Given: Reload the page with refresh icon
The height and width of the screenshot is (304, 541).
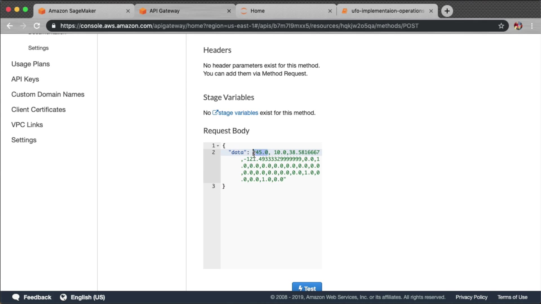Looking at the screenshot, I should pyautogui.click(x=37, y=26).
